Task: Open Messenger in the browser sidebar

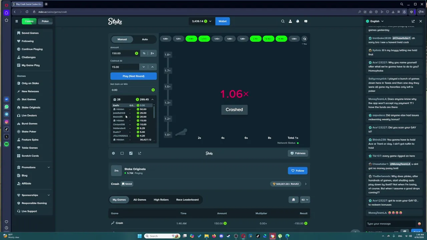Action: coord(6,99)
